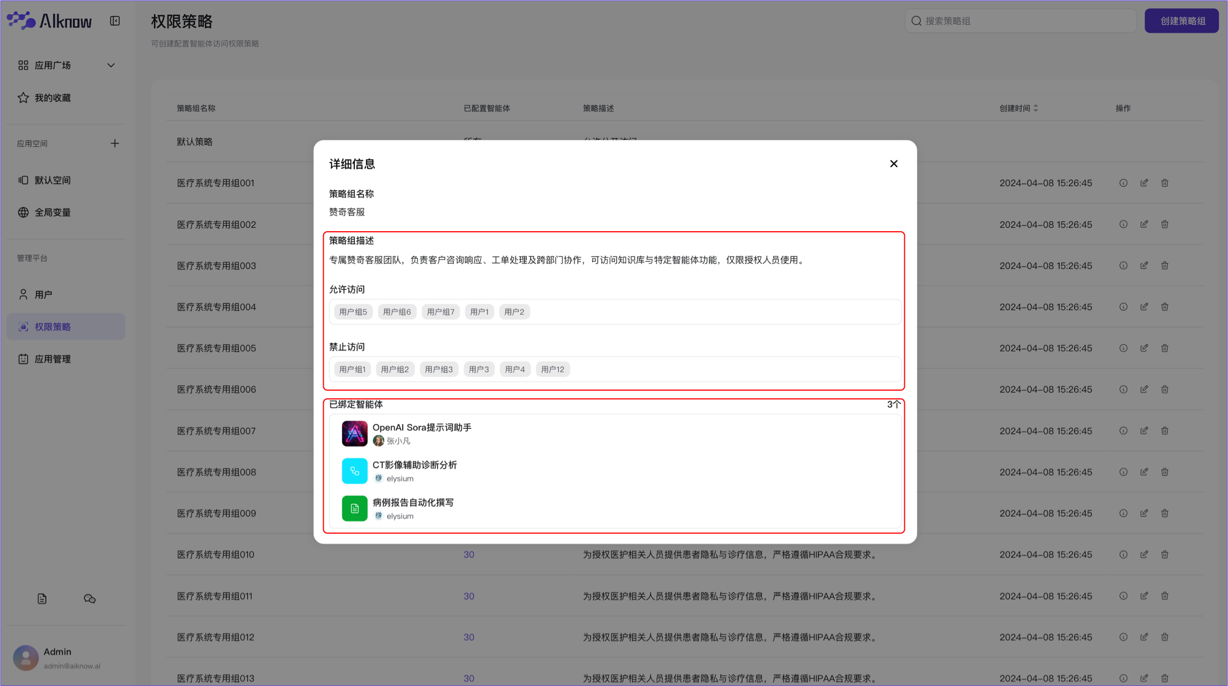The width and height of the screenshot is (1228, 686).
Task: Click the 创建策略组 button
Action: [x=1181, y=21]
